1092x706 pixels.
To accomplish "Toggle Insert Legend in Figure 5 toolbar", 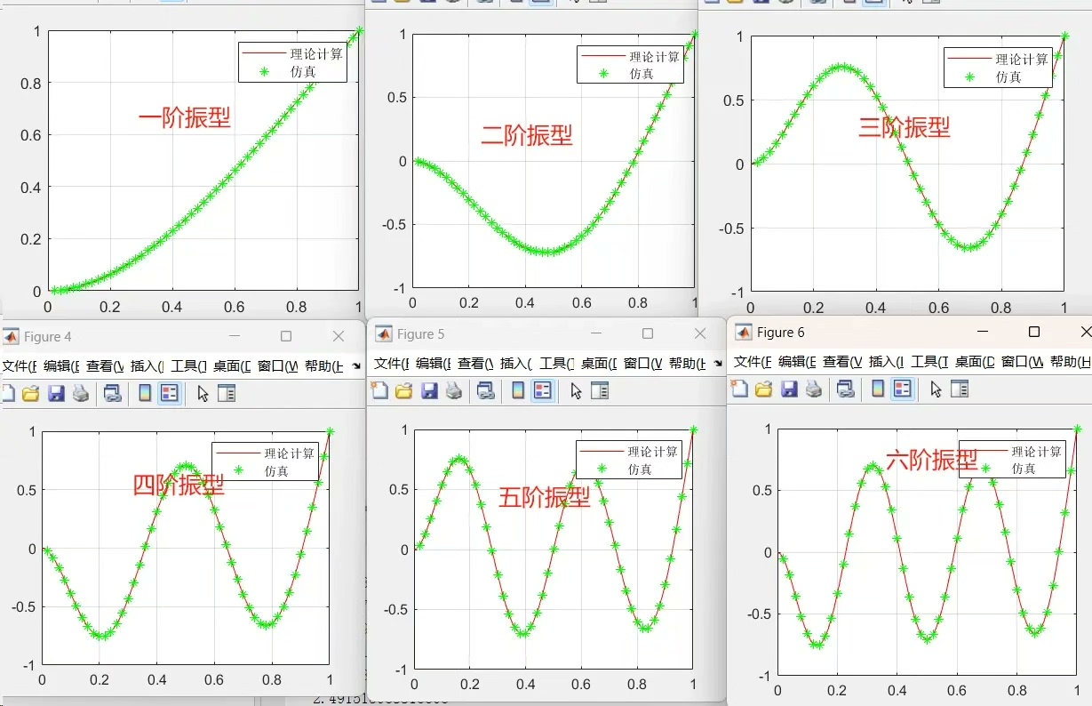I will 543,389.
